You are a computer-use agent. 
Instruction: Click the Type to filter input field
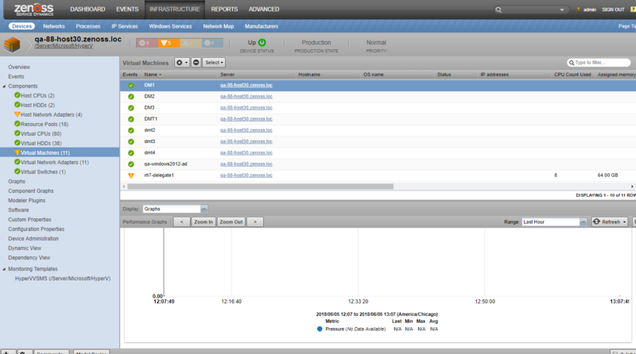[x=599, y=63]
